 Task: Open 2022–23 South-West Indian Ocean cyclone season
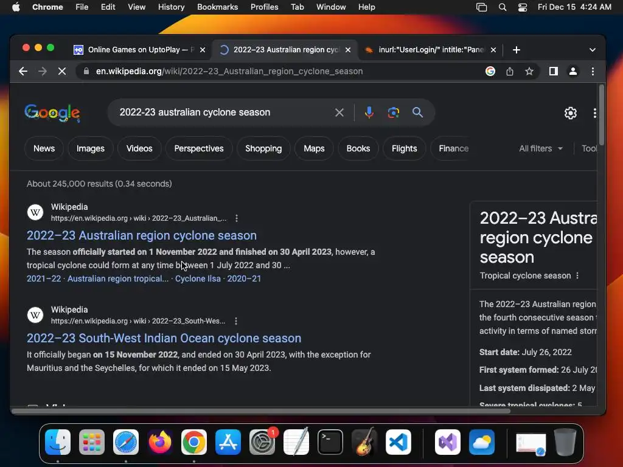pyautogui.click(x=164, y=338)
